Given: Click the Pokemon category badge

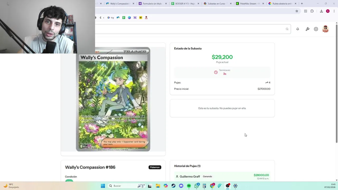Looking at the screenshot, I should pyautogui.click(x=155, y=167).
